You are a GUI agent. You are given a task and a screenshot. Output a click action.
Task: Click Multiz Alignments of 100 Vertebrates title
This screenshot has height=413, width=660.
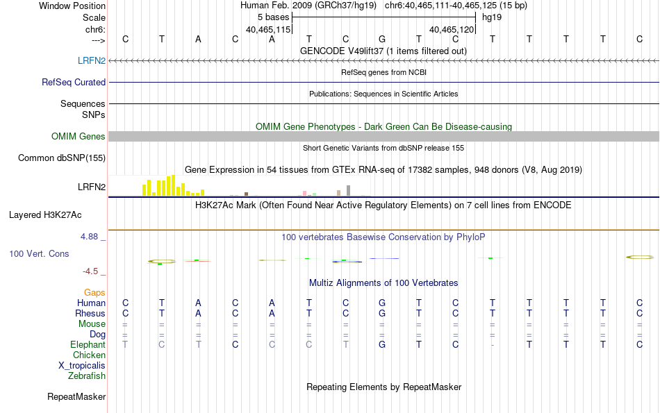coord(383,283)
